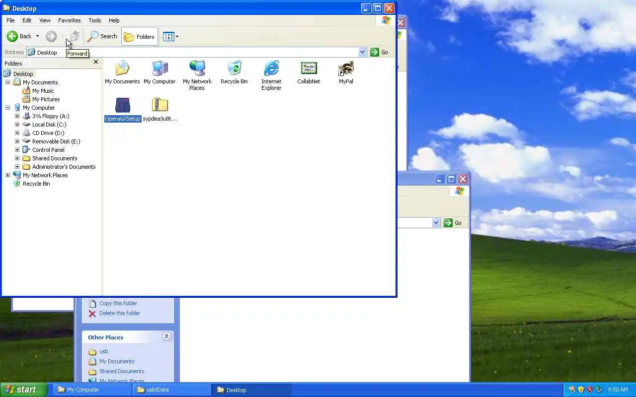Open the File menu
Image resolution: width=636 pixels, height=397 pixels.
10,20
